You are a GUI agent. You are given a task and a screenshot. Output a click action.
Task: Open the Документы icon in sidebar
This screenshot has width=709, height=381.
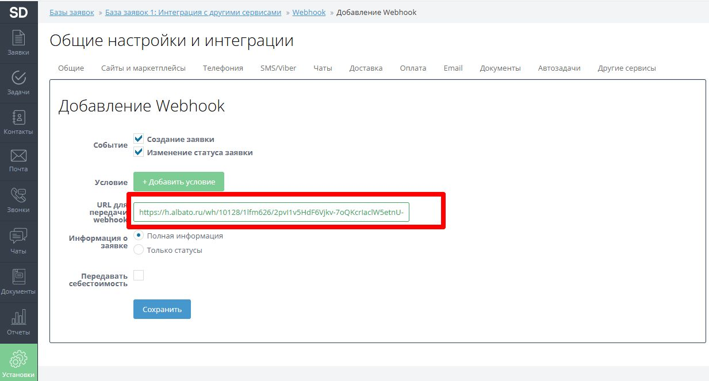coord(18,276)
